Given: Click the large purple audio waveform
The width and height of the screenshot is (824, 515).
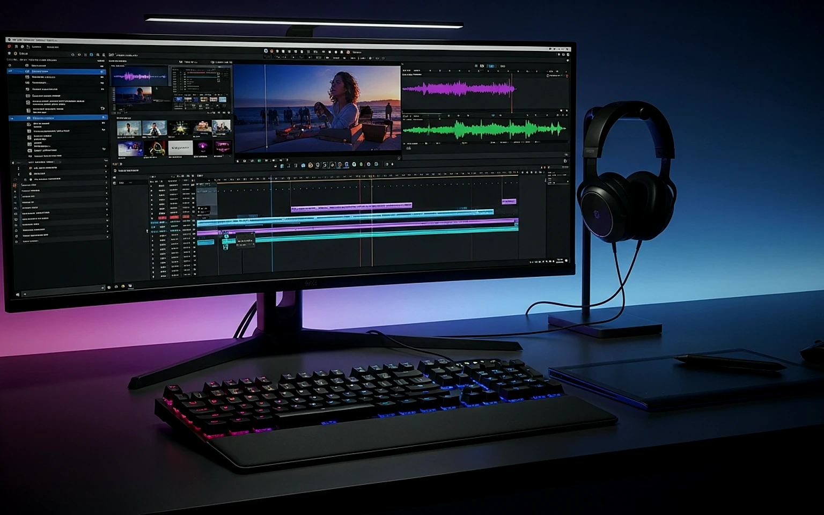Looking at the screenshot, I should tap(459, 89).
